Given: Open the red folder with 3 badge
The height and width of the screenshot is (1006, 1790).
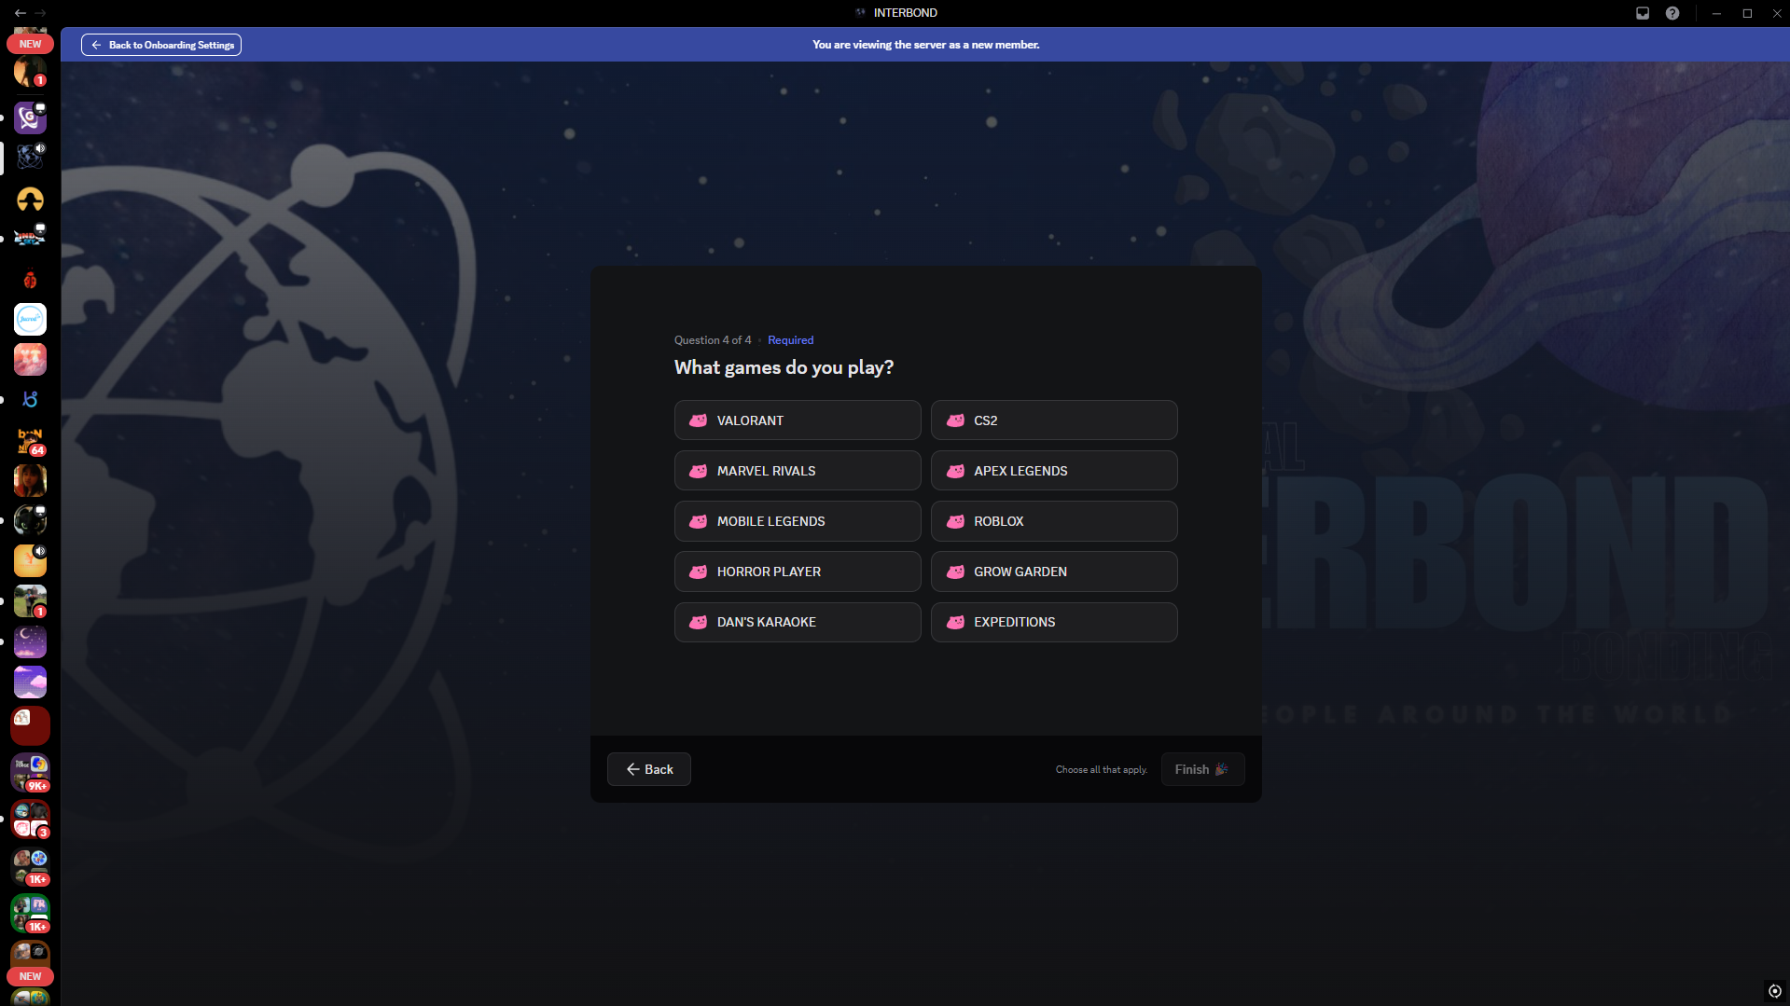Looking at the screenshot, I should pos(30,820).
